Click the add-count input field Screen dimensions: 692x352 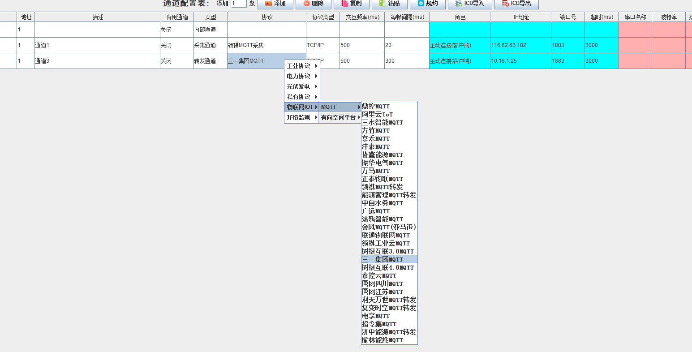tap(239, 4)
